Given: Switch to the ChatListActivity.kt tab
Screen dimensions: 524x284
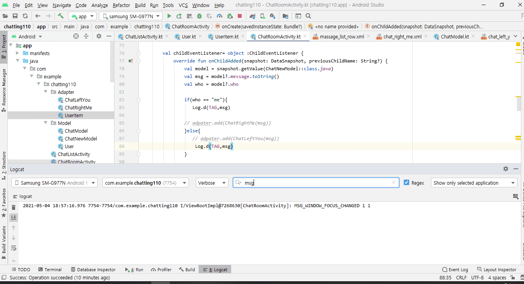Looking at the screenshot, I should coord(144,36).
